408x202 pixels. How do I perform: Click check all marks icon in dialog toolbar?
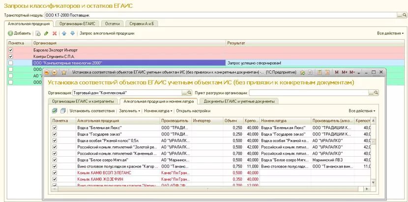55,111
